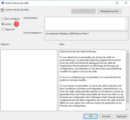Click the 'Aide :' label
This screenshot has height=120, width=130.
(62, 44)
